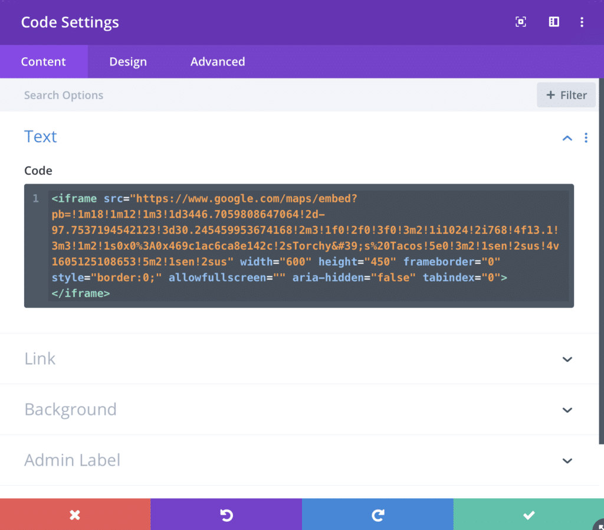This screenshot has height=530, width=604.
Task: Redo the change using blue button
Action: [377, 515]
